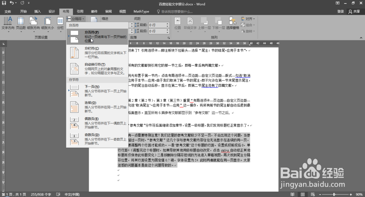Switch to the 插入 insert tab
Image resolution: width=365 pixels, height=197 pixels.
pos(38,11)
